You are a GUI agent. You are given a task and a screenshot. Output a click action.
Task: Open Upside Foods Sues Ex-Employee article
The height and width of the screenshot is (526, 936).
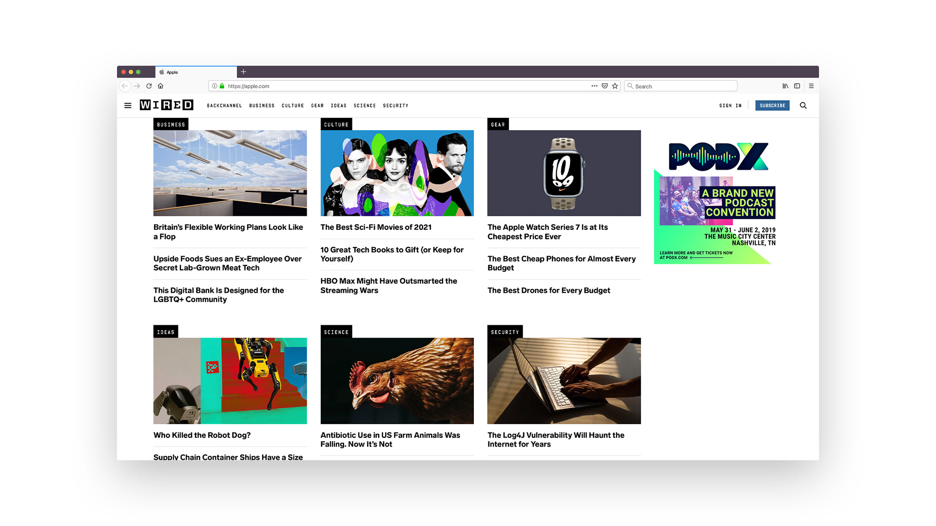coord(228,263)
